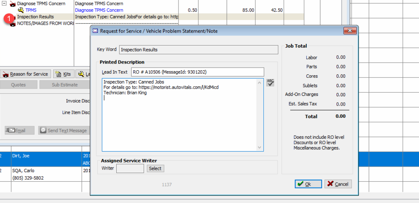Select the Dirt, Joe customer row
This screenshot has width=419, height=203.
tap(46, 159)
